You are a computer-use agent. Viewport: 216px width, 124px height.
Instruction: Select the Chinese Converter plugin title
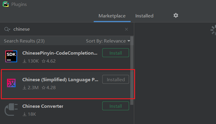tap(43, 106)
